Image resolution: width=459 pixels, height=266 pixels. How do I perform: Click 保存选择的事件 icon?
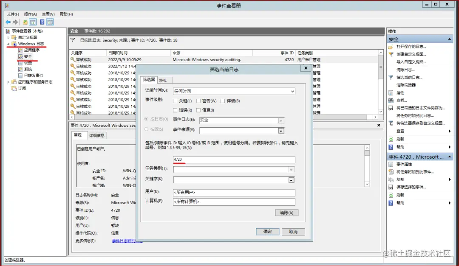point(391,187)
